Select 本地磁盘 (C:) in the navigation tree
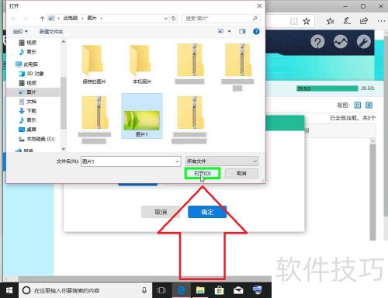This screenshot has height=298, width=388. coord(36,139)
